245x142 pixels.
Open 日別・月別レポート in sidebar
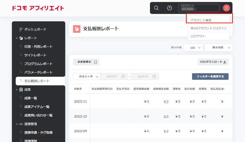(x=38, y=46)
